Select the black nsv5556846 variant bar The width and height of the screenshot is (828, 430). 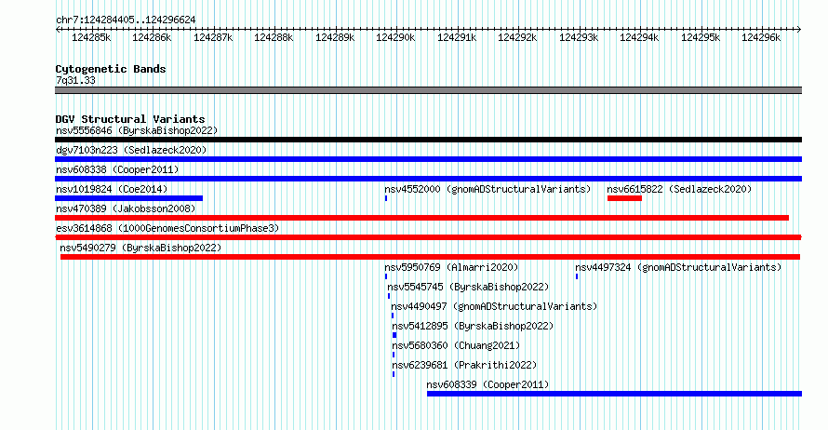tap(428, 140)
